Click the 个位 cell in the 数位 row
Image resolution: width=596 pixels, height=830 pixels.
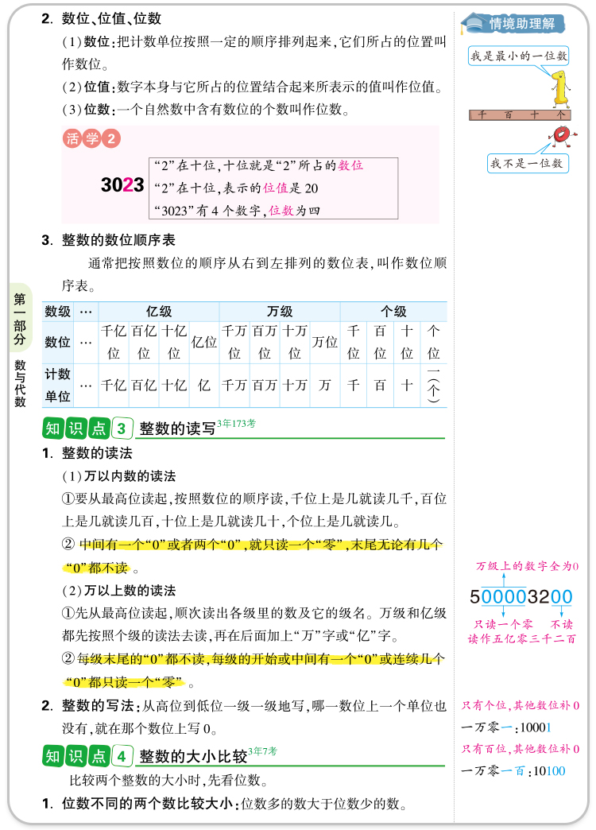click(x=434, y=342)
